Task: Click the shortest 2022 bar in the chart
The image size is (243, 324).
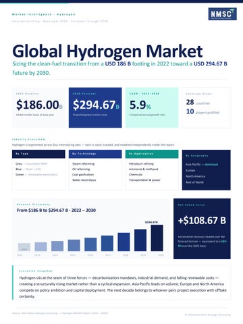Action: click(x=24, y=247)
